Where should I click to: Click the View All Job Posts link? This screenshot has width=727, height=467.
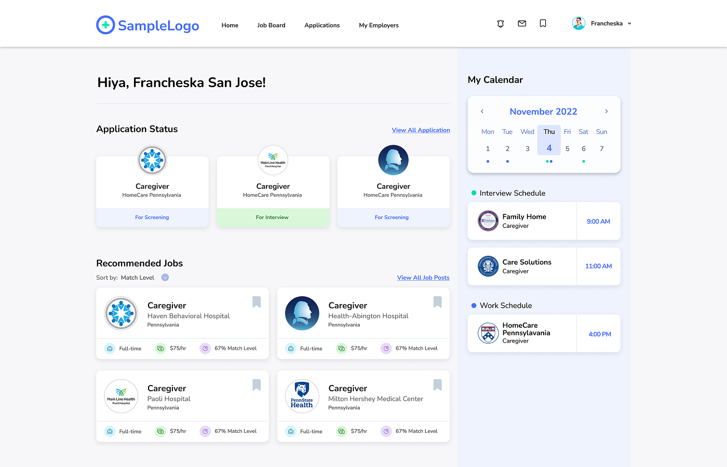click(x=423, y=278)
